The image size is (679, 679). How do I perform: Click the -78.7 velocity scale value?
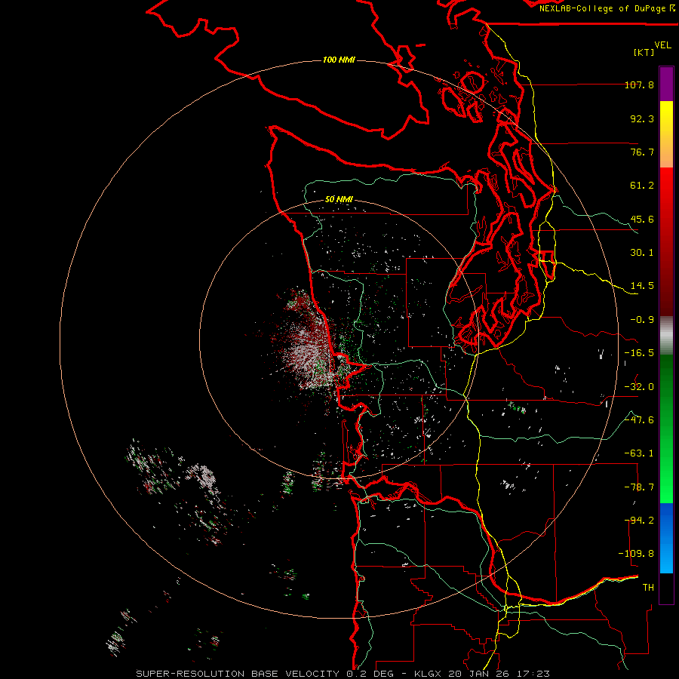point(640,487)
